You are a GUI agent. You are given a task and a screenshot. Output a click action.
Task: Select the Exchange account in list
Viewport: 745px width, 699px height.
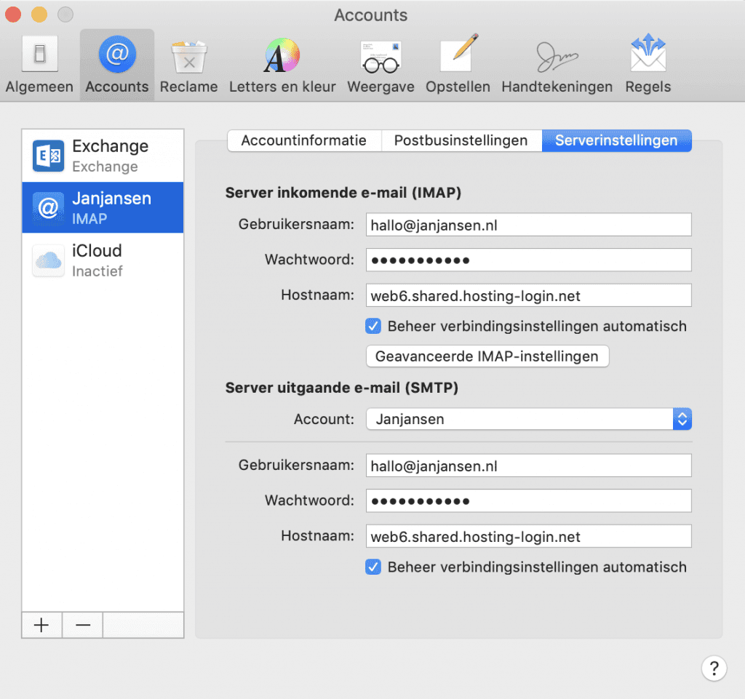103,156
